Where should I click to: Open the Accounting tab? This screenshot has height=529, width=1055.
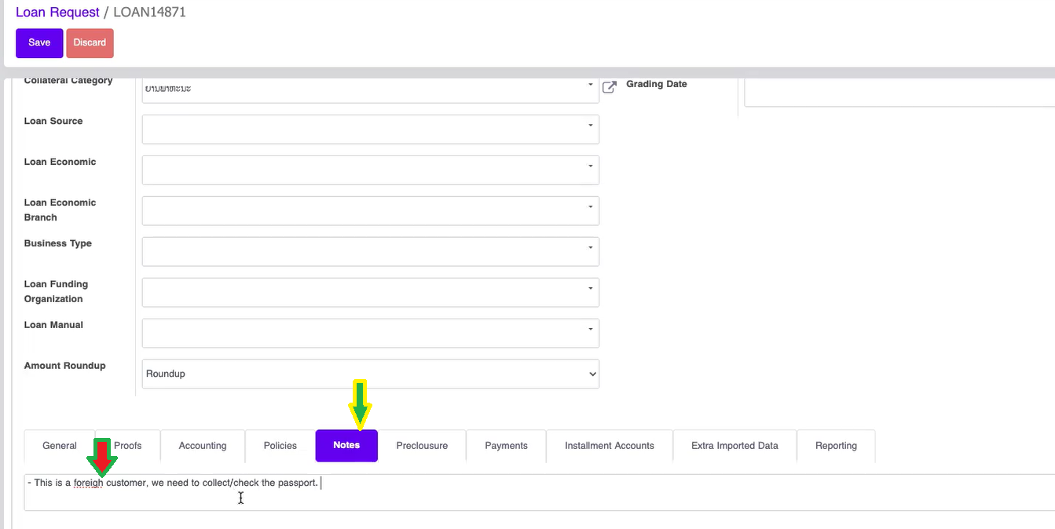click(x=202, y=446)
